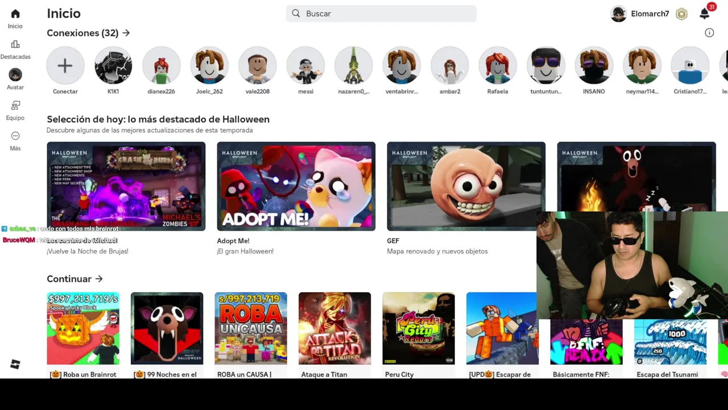Click the info icon beside Conexiones
The height and width of the screenshot is (410, 728).
click(709, 33)
